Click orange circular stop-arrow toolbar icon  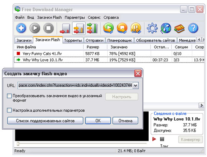point(122,28)
